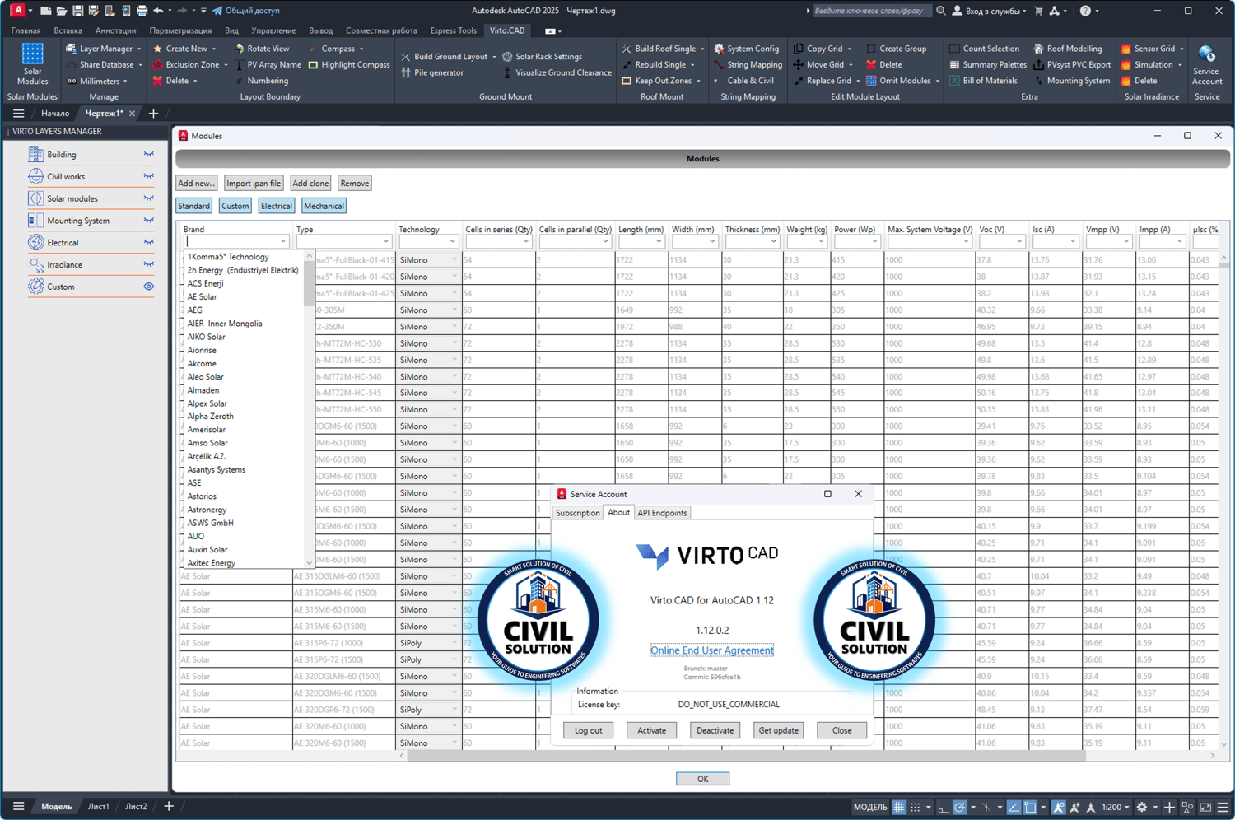1235x820 pixels.
Task: Expand the Build Ground Layout dropdown
Action: coord(494,57)
